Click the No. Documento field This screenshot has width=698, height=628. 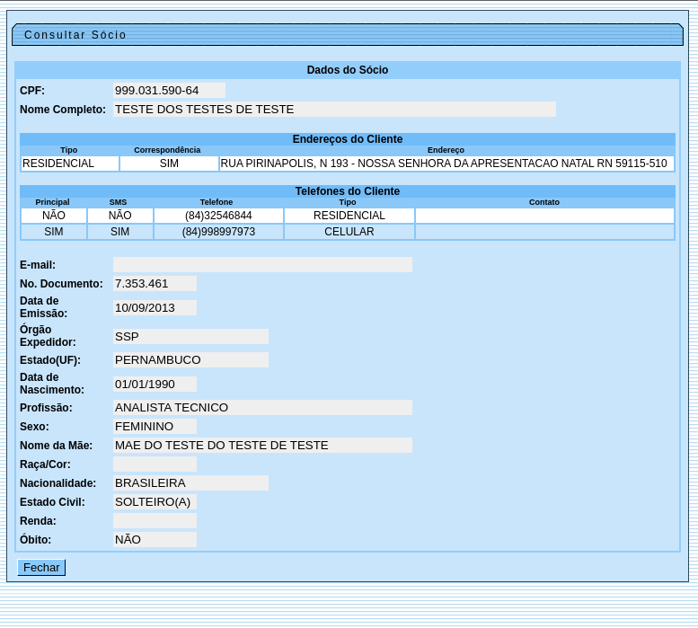[x=155, y=284]
